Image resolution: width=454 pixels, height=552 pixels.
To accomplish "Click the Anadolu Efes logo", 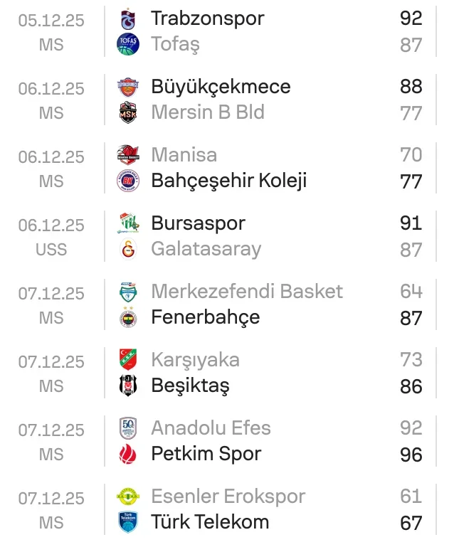I will click(128, 428).
